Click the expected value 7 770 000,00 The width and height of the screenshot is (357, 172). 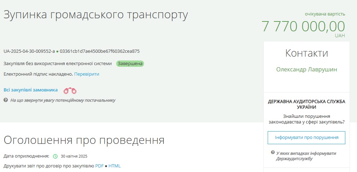pyautogui.click(x=303, y=26)
